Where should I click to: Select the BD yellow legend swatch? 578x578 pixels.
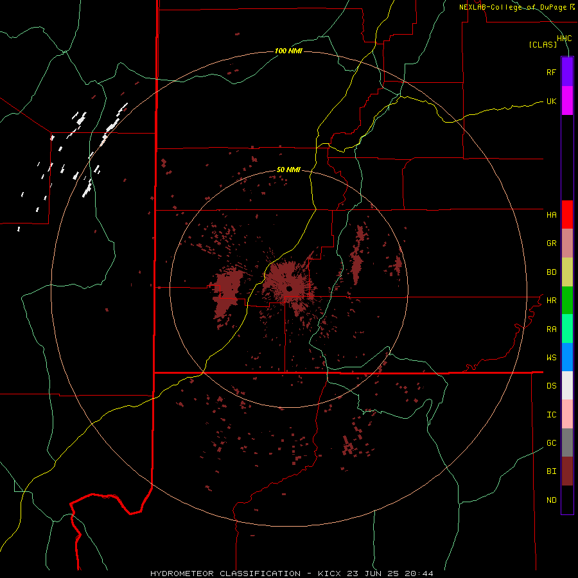point(567,272)
